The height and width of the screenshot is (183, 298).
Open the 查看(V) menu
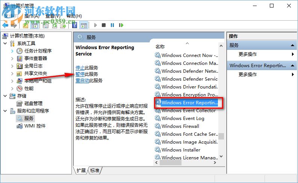[x=53, y=16]
